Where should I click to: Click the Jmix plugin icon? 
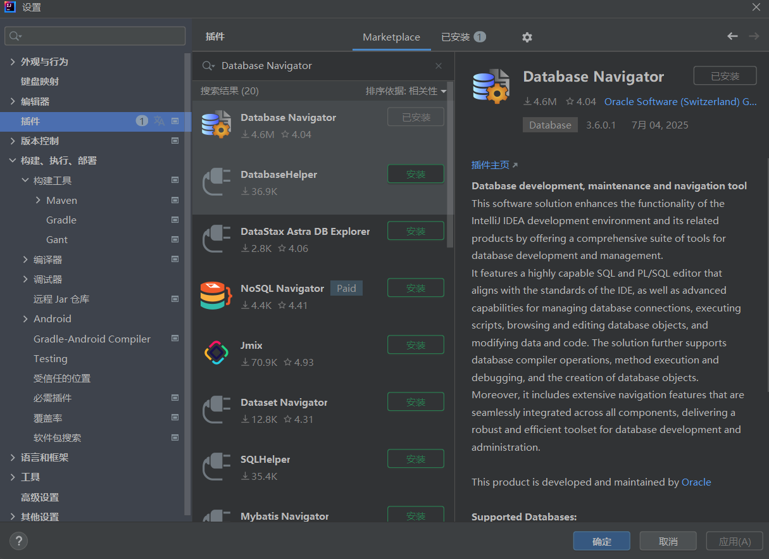point(216,352)
